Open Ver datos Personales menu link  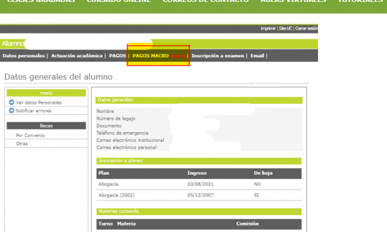(x=39, y=102)
